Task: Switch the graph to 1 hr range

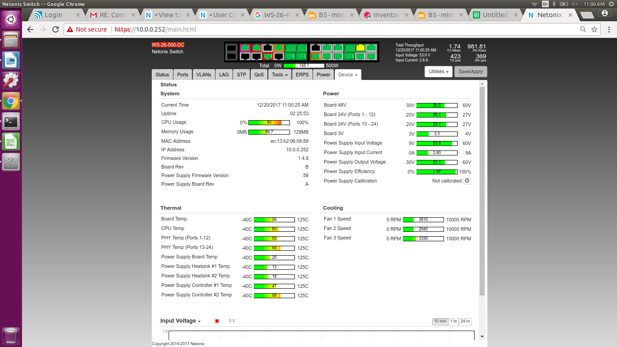Action: pyautogui.click(x=453, y=321)
